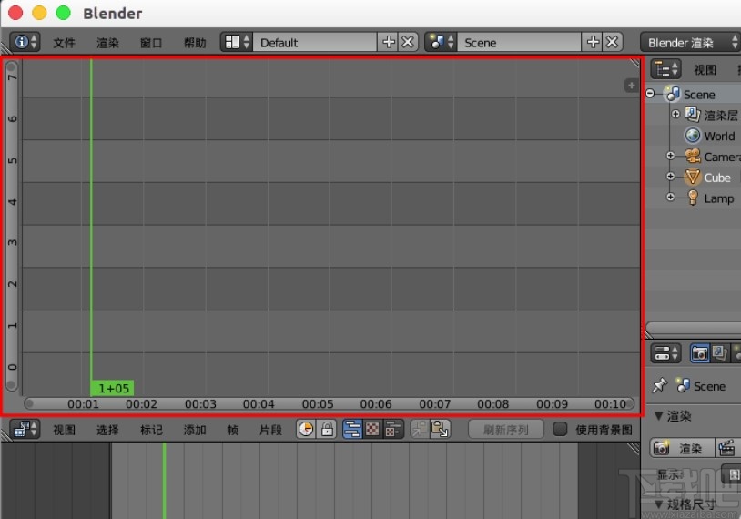Copy strips to clipboard icon
This screenshot has width=741, height=519.
(420, 429)
